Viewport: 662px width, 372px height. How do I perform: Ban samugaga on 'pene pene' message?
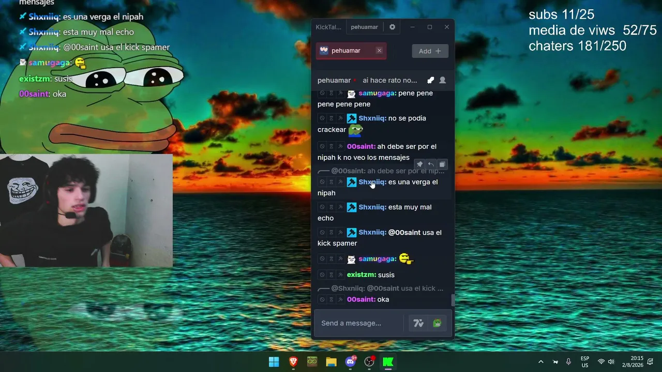[322, 93]
